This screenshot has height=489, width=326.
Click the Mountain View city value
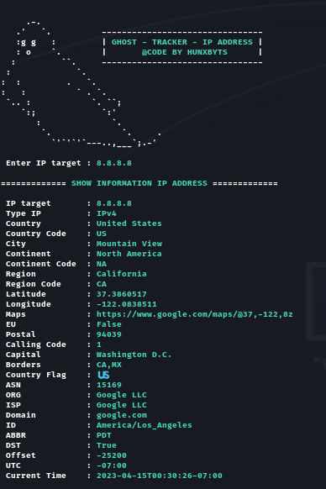pyautogui.click(x=129, y=244)
